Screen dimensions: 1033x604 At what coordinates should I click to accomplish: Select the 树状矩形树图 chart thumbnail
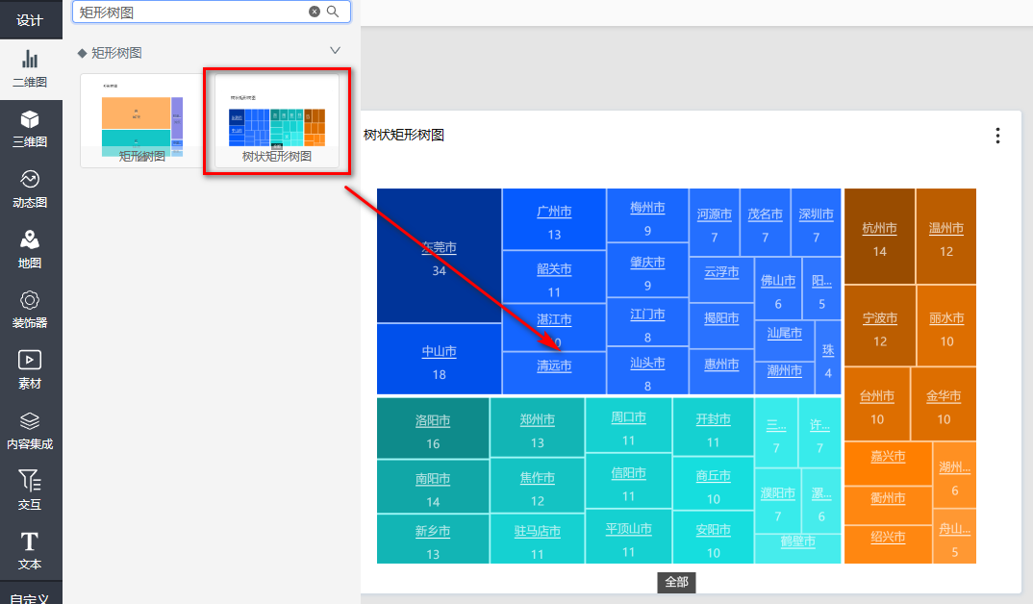277,121
